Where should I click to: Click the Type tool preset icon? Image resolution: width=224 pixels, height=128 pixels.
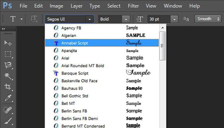coord(13,19)
